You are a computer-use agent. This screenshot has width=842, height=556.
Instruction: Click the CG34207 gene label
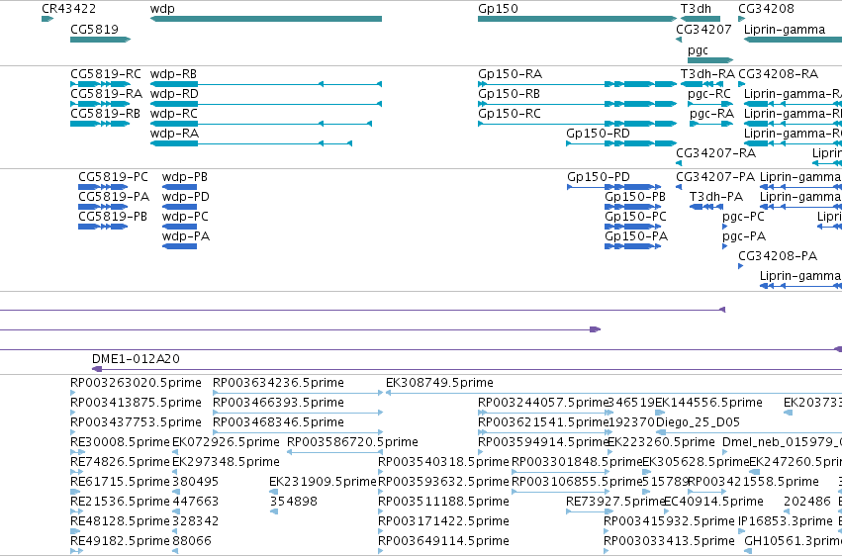click(x=703, y=29)
